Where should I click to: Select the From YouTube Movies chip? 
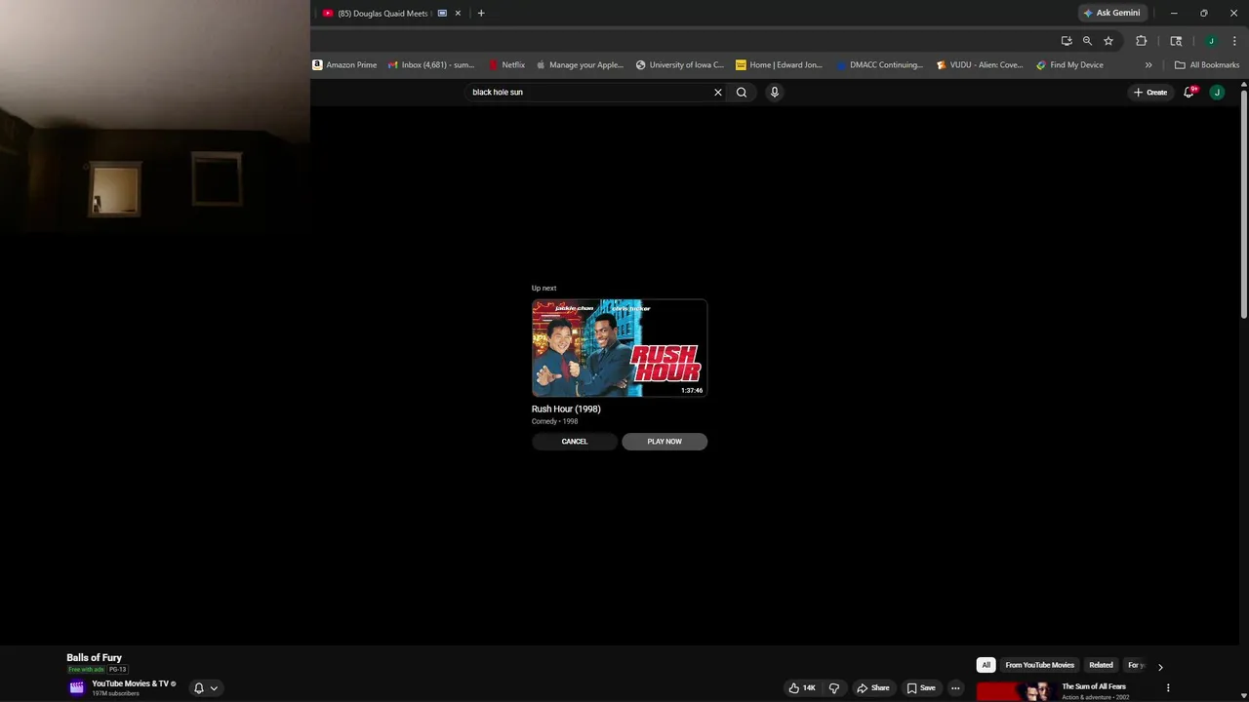1040,665
